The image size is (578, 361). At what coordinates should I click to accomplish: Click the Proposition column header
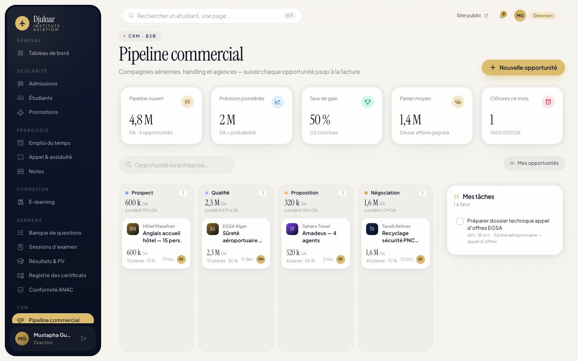tap(315, 193)
